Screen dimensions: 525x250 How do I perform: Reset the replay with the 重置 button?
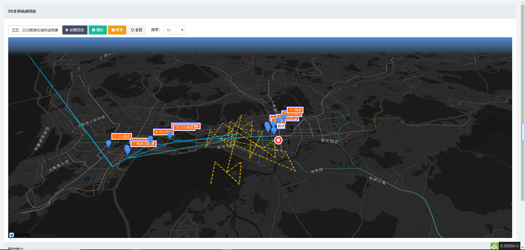136,30
